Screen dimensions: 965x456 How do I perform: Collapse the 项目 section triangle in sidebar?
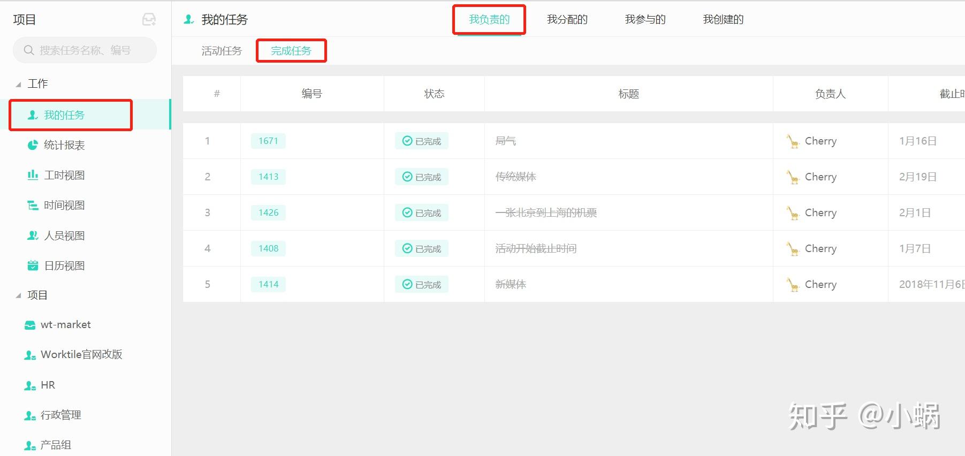tap(19, 295)
